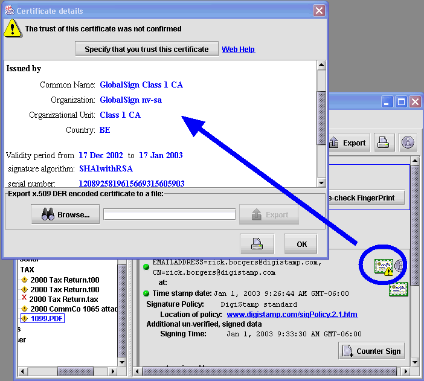Maximize the main window behind the dialog
This screenshot has height=381, width=424.
tap(401, 102)
